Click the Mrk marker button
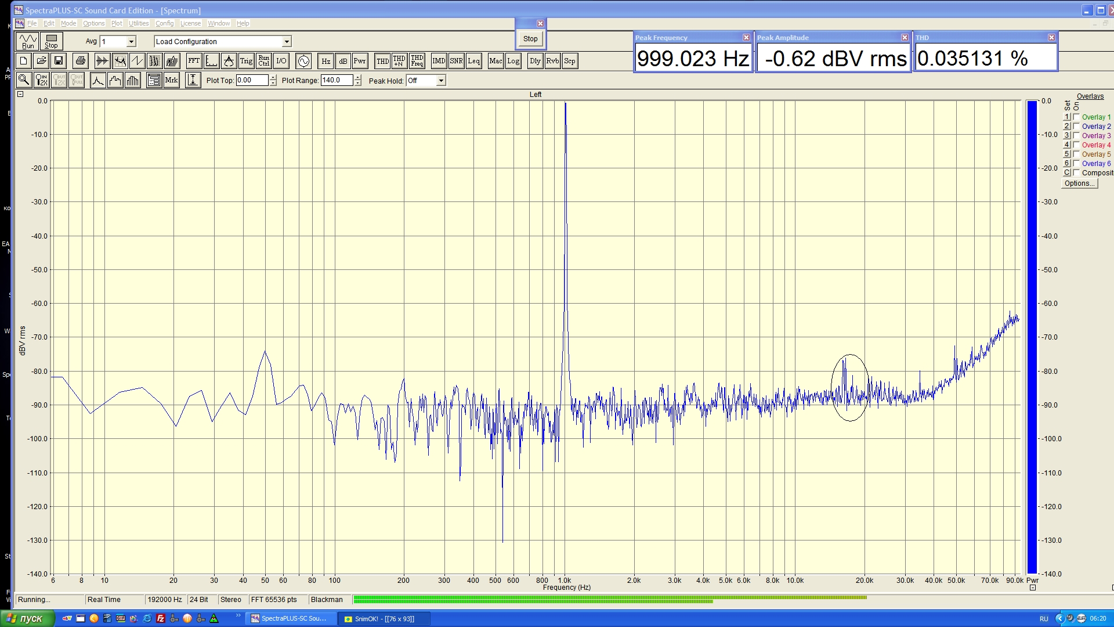 pyautogui.click(x=171, y=80)
